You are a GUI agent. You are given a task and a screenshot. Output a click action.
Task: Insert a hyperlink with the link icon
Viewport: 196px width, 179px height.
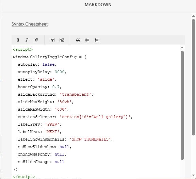click(36, 40)
